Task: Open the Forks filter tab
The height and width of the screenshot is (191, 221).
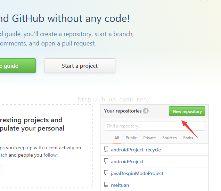Action: [x=188, y=138]
